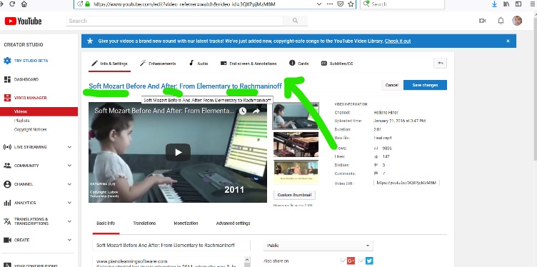Image resolution: width=537 pixels, height=267 pixels.
Task: Dismiss the blue banner notice
Action: 508,41
